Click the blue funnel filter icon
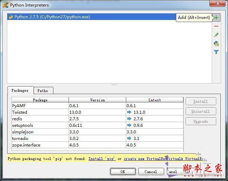This screenshot has width=228, height=181. [x=216, y=52]
